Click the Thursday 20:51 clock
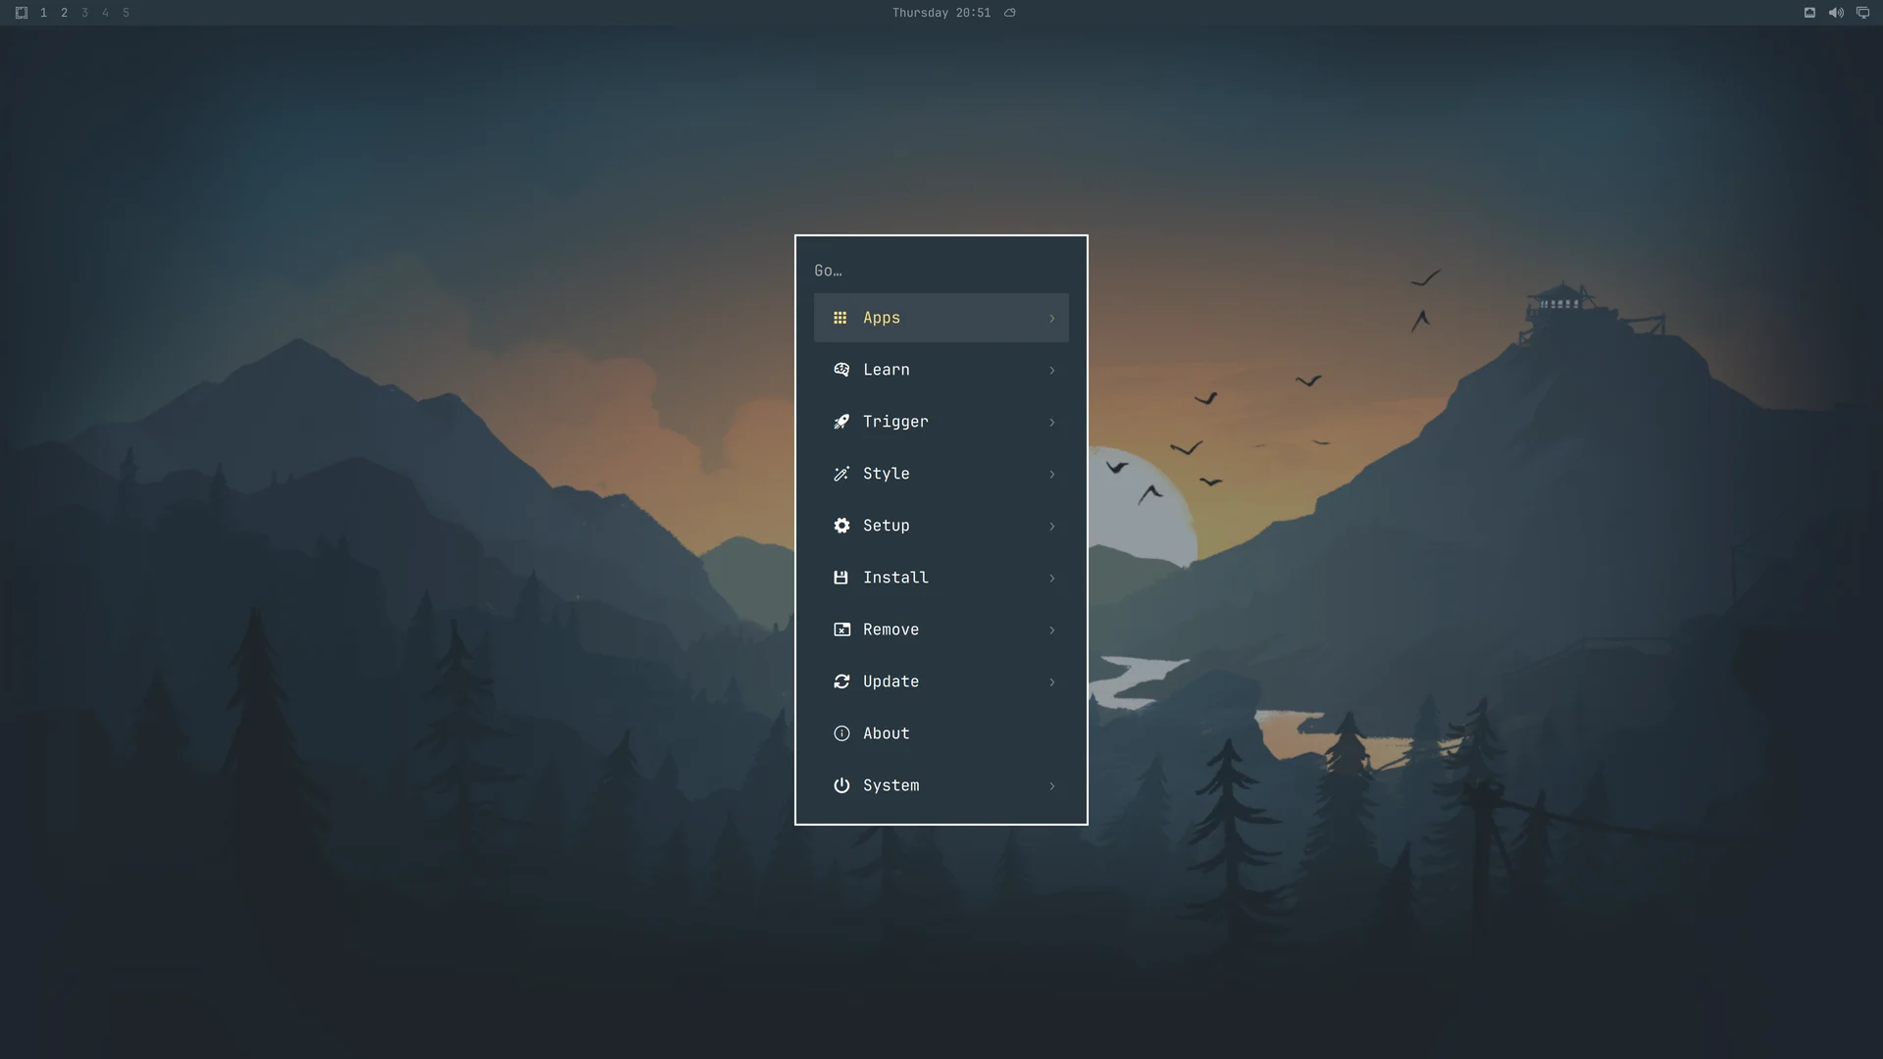1883x1059 pixels. point(941,13)
